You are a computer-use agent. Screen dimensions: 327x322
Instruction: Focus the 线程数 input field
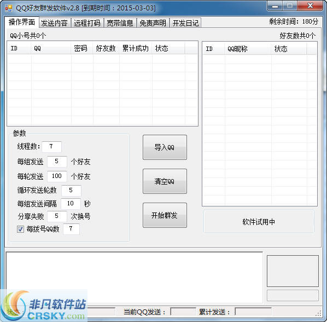click(x=51, y=147)
